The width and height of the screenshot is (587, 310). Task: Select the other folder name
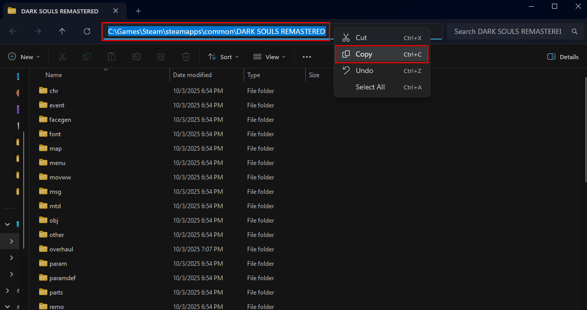pyautogui.click(x=57, y=235)
